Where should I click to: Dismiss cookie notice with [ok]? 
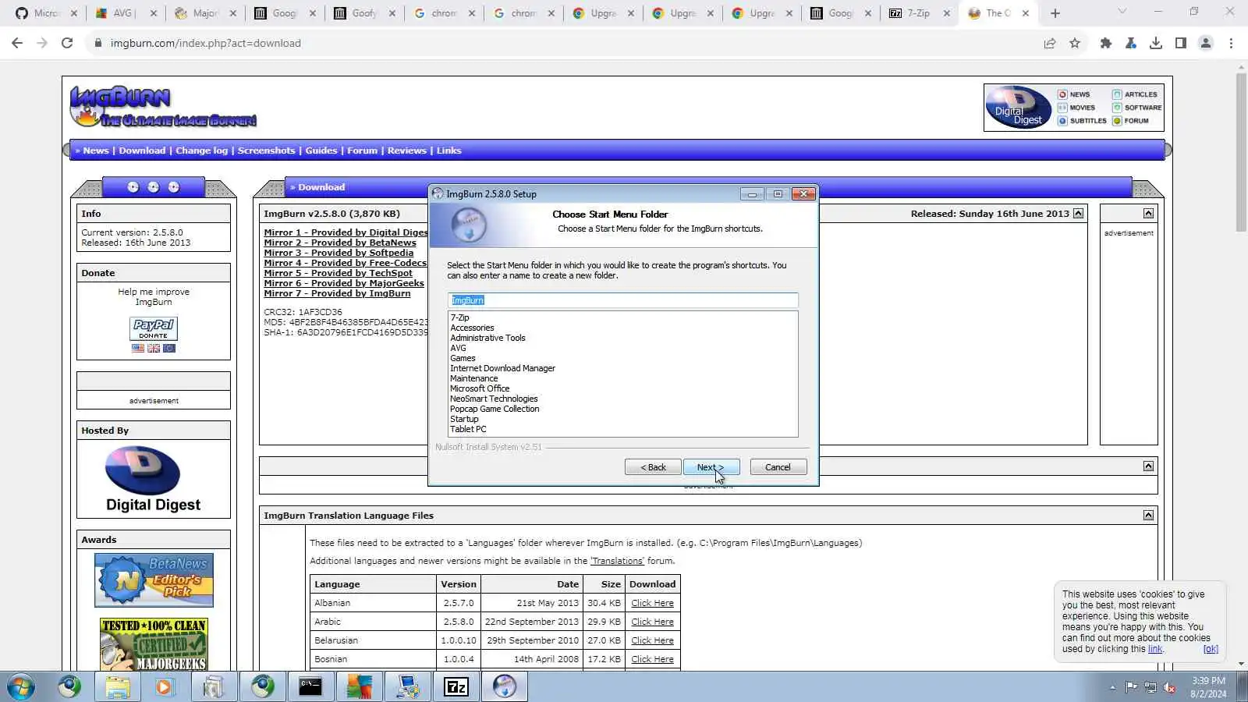(1210, 649)
